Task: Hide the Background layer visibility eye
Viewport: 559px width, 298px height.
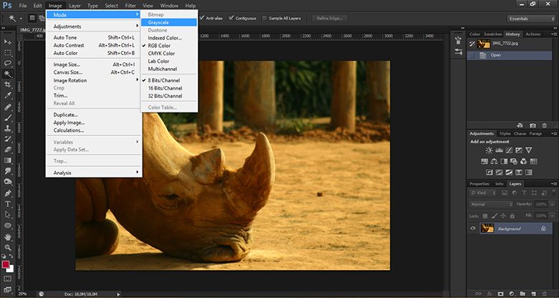Action: click(473, 229)
